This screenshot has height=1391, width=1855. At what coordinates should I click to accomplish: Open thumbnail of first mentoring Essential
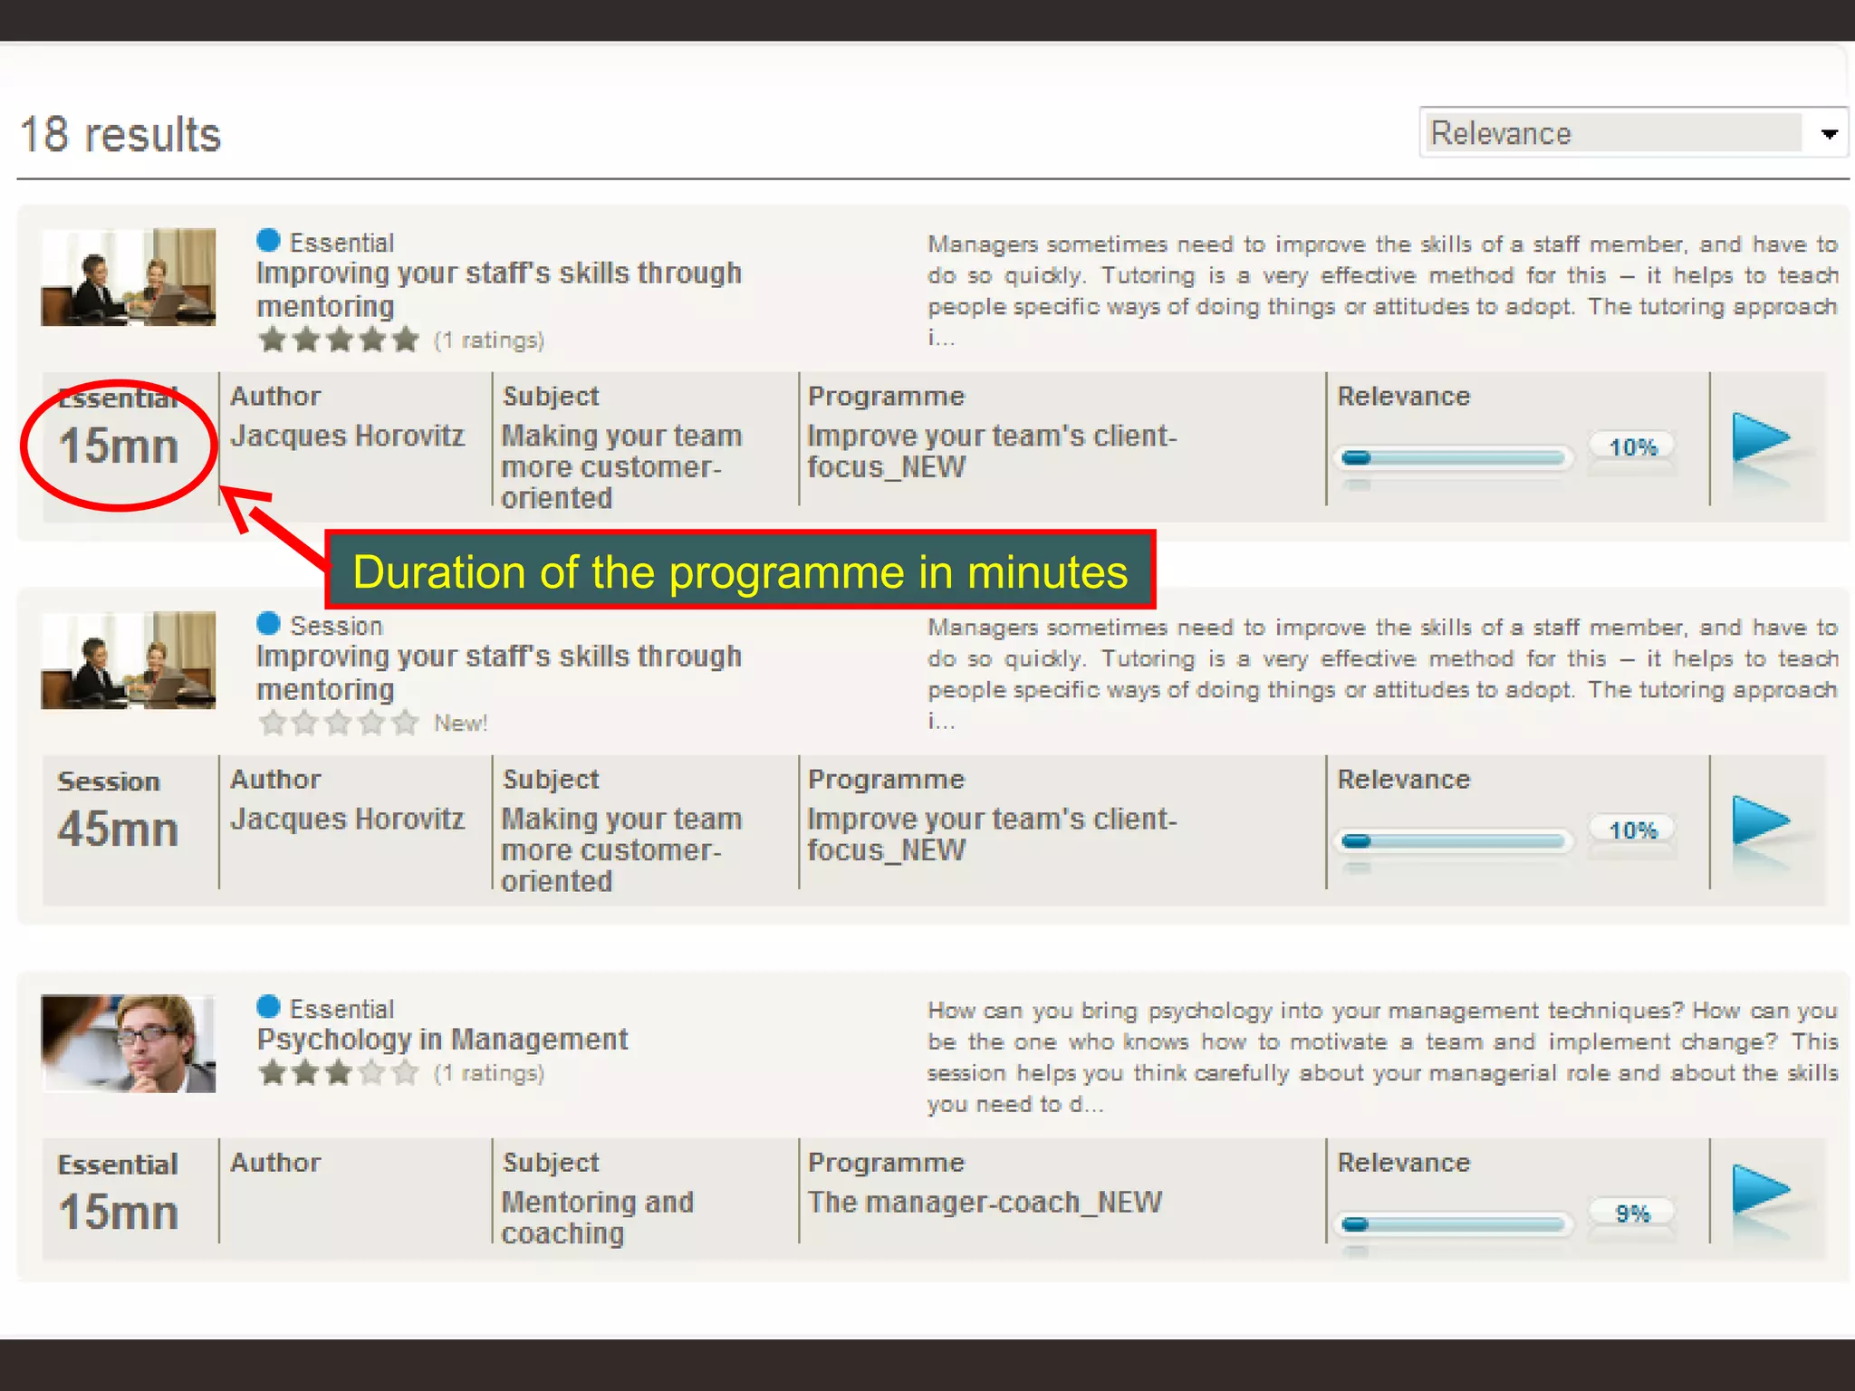(x=128, y=277)
